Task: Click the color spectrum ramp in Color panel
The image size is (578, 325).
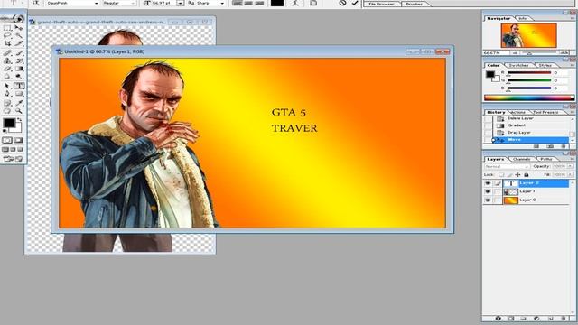Action: coord(529,97)
